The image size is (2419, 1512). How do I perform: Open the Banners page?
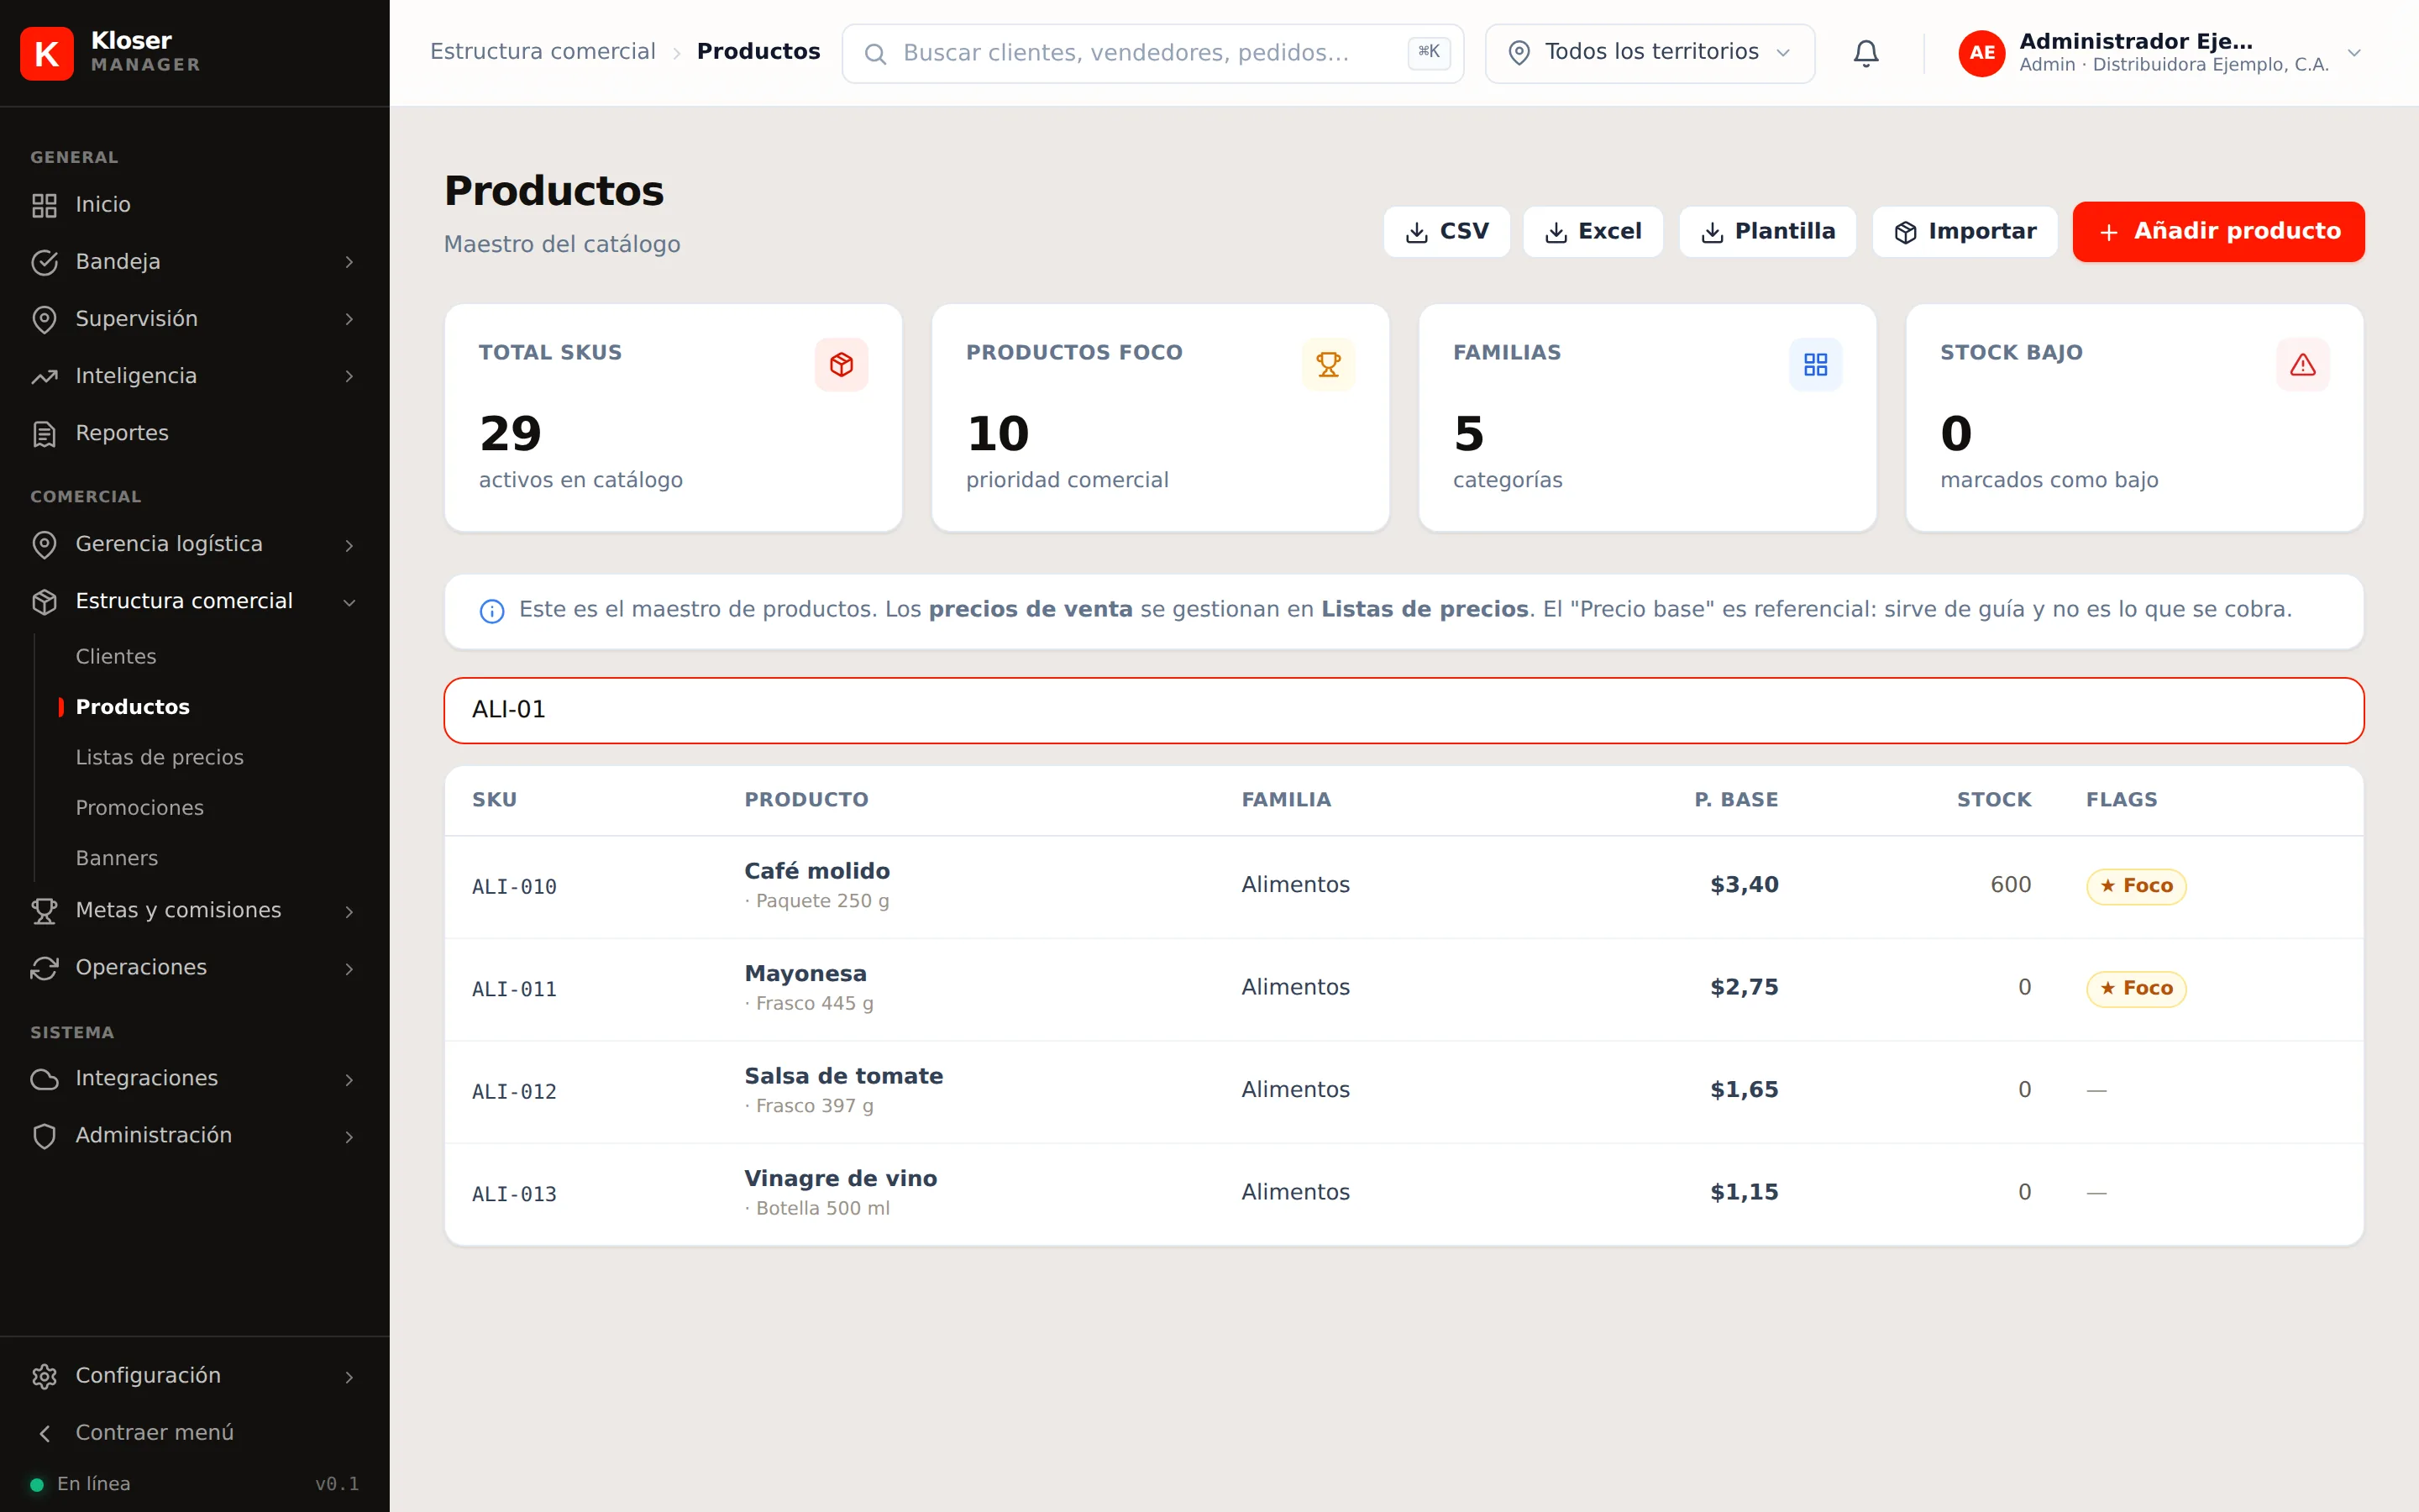[117, 858]
